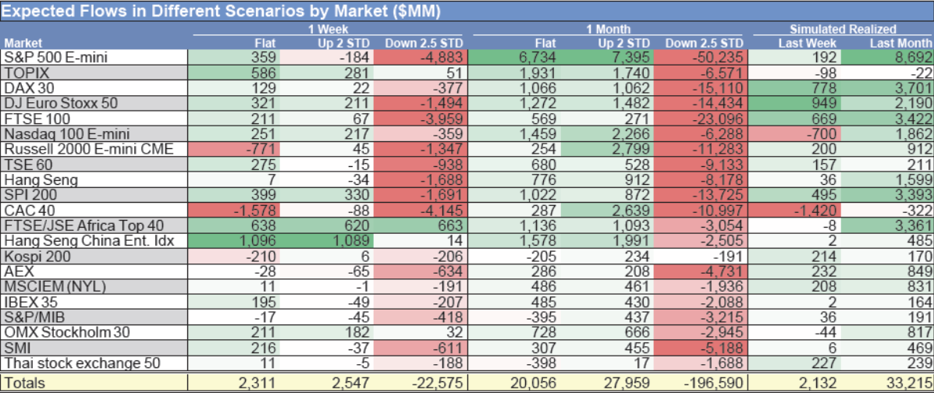
Task: Click the Nasdaq 100 Last Week '-700'
Action: coord(821,135)
